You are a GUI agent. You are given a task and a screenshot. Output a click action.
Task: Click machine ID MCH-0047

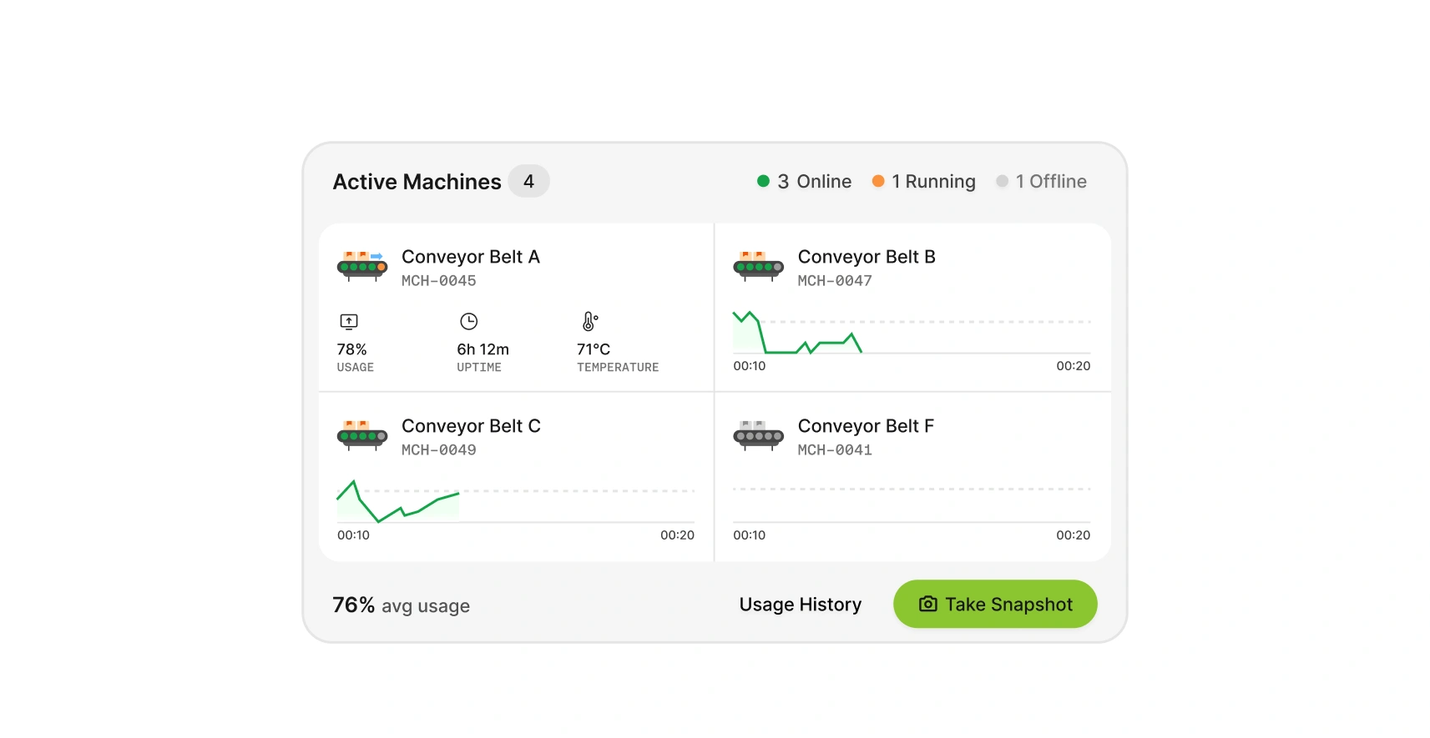(x=835, y=281)
